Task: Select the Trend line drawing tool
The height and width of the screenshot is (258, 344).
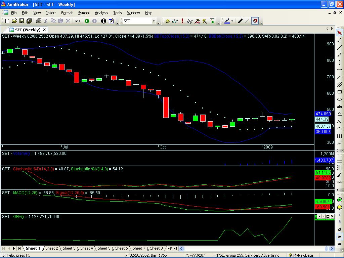Action: click(x=339, y=40)
